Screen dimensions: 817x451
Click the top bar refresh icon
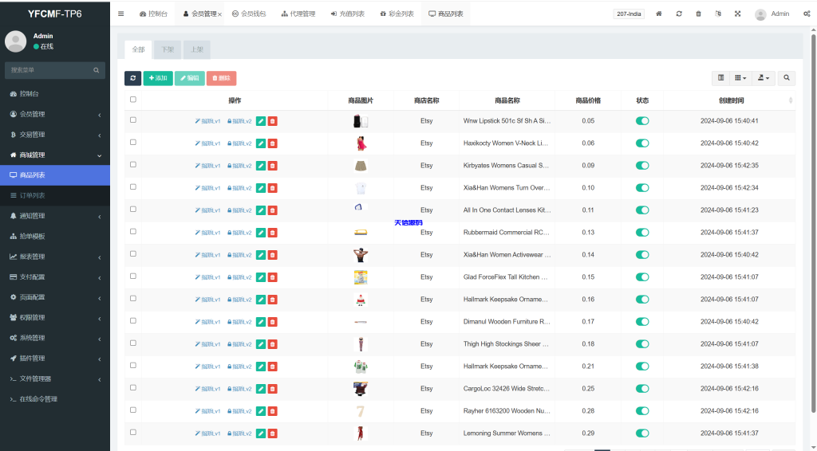(679, 14)
